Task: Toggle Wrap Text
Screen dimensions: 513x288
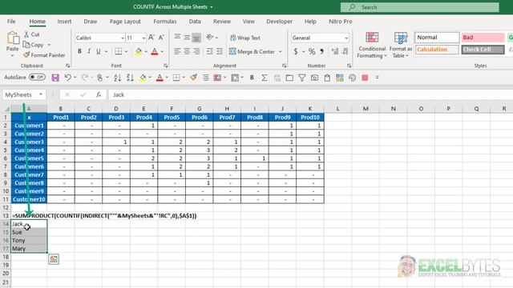Action: coord(245,38)
